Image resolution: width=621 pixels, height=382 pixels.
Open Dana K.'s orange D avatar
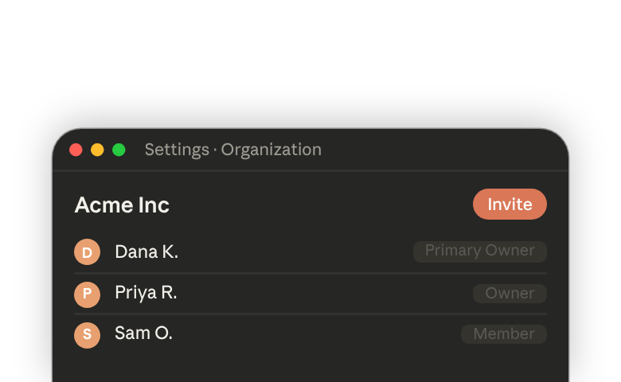(87, 251)
